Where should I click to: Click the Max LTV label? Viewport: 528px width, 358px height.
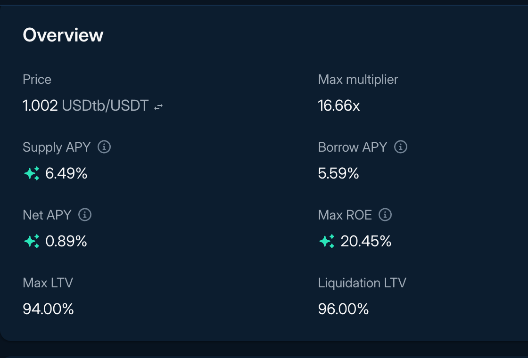click(48, 283)
